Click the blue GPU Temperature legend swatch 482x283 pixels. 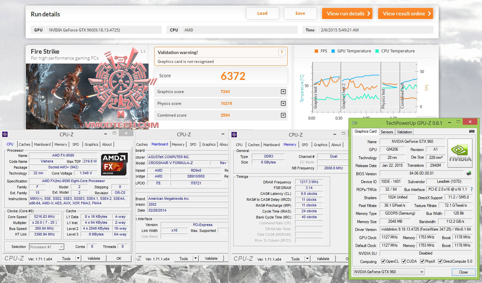(x=333, y=51)
